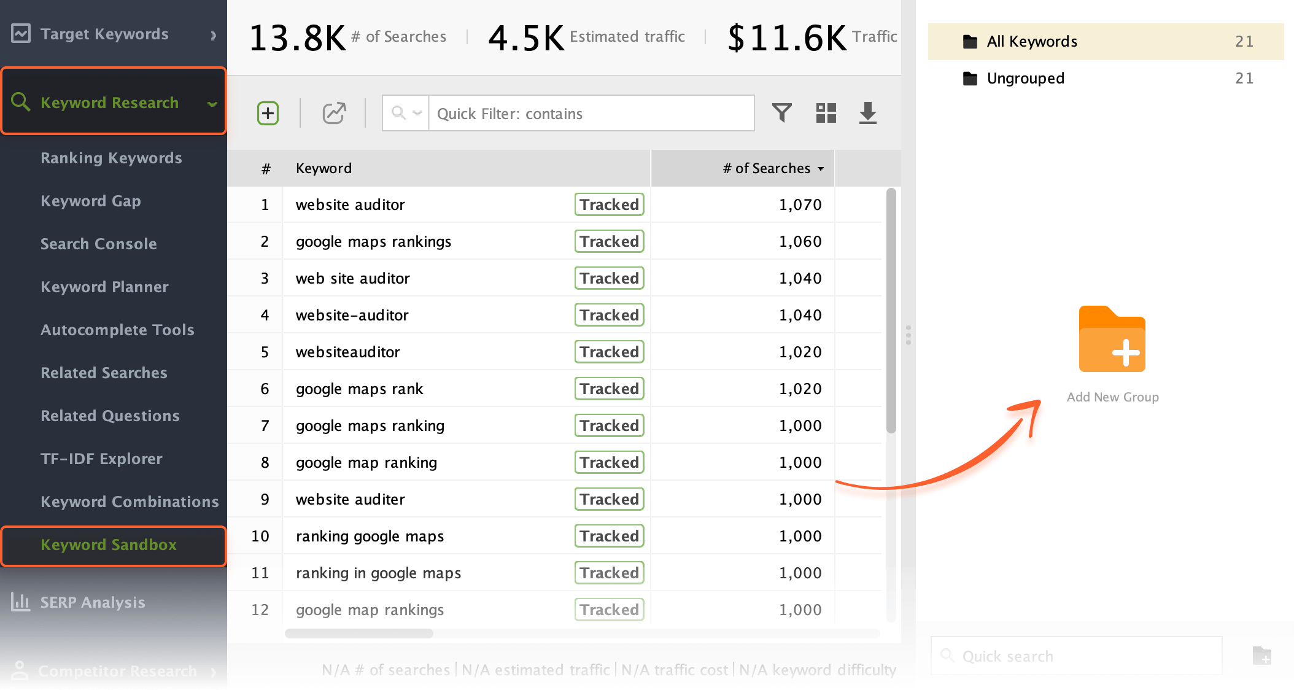1294x690 pixels.
Task: Select the 'google maps rankings' keyword
Action: coord(373,242)
